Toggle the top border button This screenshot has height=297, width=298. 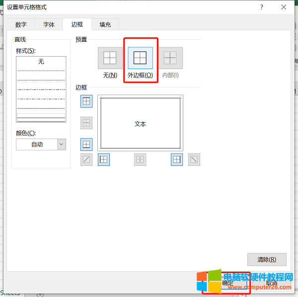pyautogui.click(x=86, y=101)
